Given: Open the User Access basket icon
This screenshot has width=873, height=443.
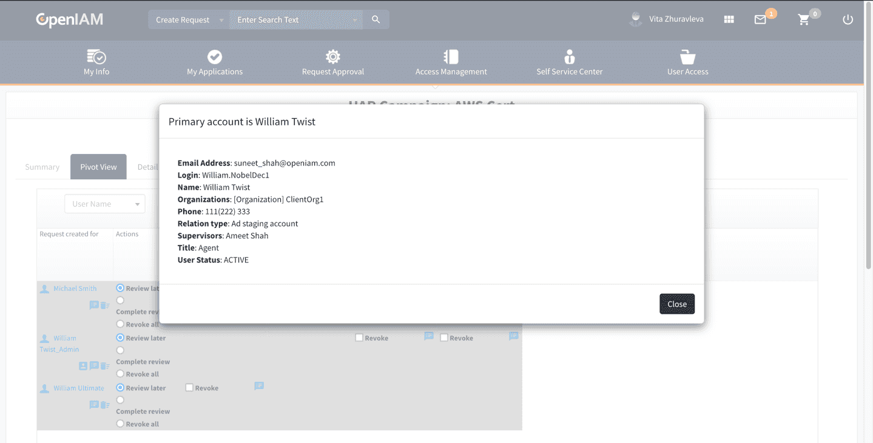Looking at the screenshot, I should (x=687, y=57).
